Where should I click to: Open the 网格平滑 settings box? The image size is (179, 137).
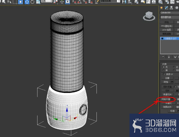172,99
